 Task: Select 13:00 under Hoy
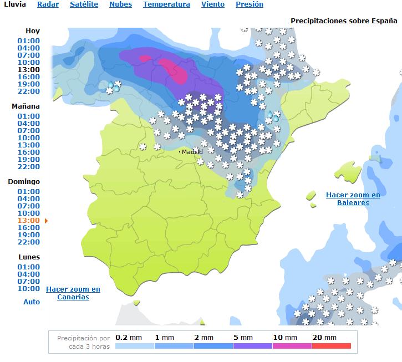coord(28,70)
